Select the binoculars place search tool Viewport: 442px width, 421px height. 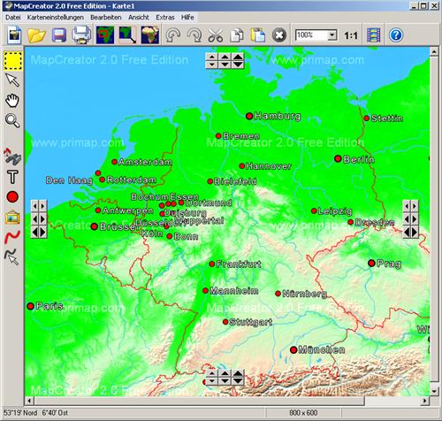12,157
